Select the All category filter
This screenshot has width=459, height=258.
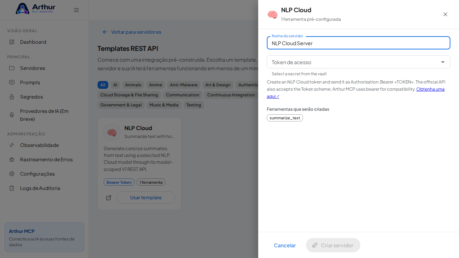(103, 85)
